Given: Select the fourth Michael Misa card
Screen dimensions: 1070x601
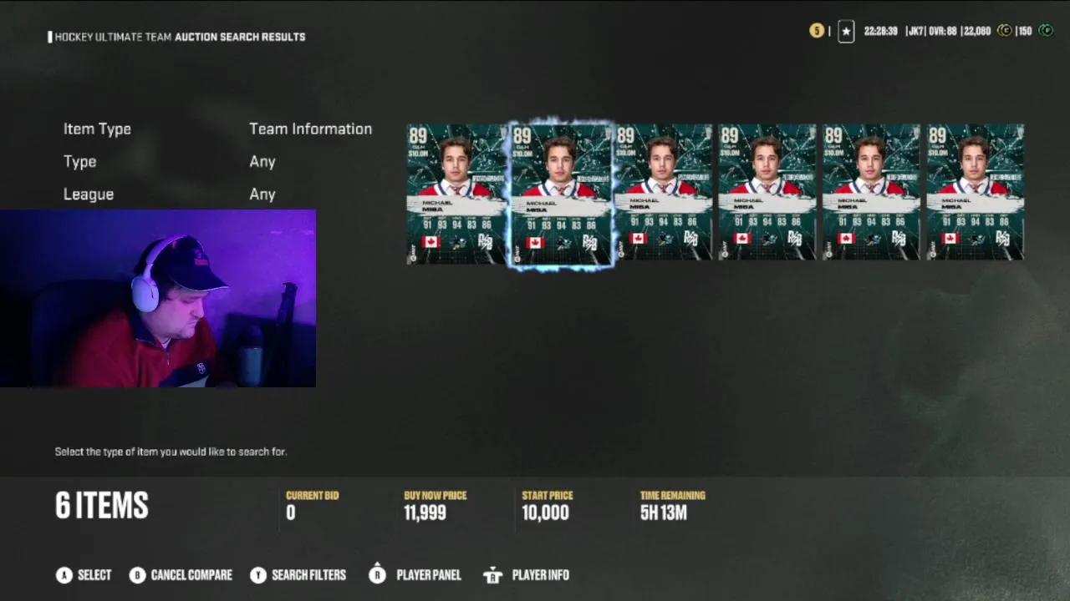Looking at the screenshot, I should 767,192.
